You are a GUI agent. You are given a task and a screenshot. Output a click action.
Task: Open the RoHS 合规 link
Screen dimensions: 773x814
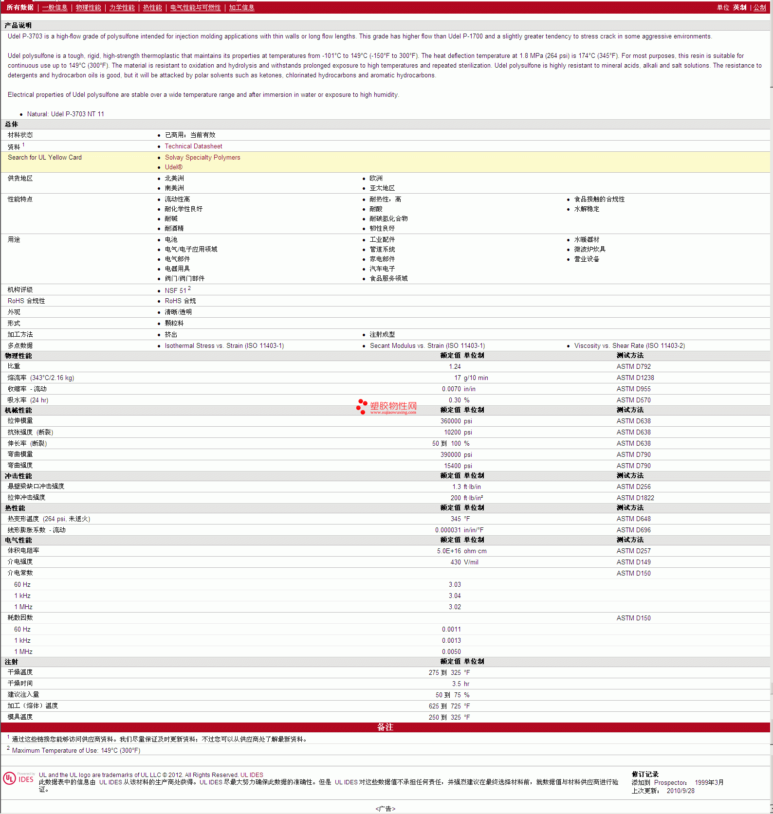click(x=181, y=301)
